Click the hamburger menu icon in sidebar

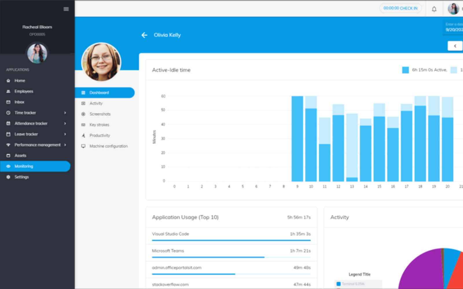66,9
